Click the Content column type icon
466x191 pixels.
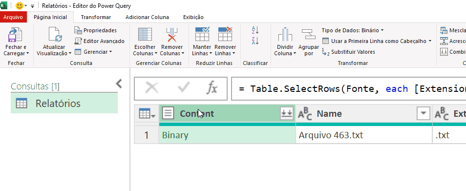[x=168, y=113]
